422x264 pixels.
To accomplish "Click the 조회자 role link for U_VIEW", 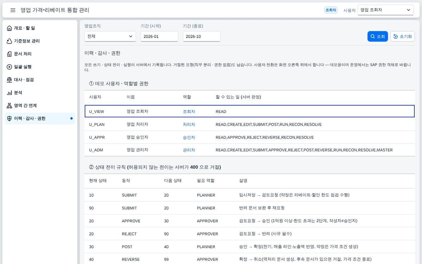I will [189, 112].
